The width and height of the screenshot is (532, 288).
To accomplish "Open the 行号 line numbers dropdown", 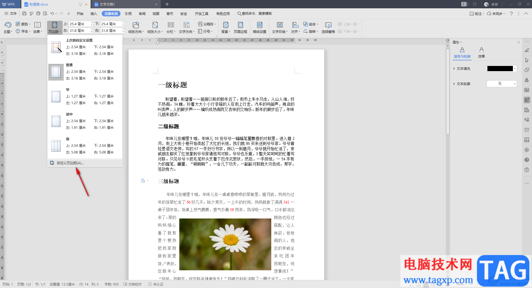I will [205, 31].
